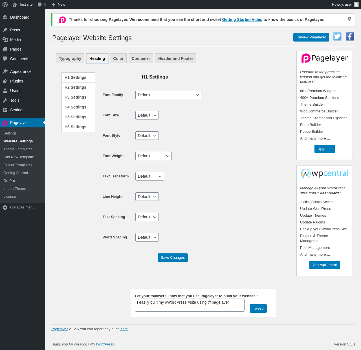The width and height of the screenshot is (361, 350).
Task: Click the report bugs 'here' link
Action: (x=124, y=329)
